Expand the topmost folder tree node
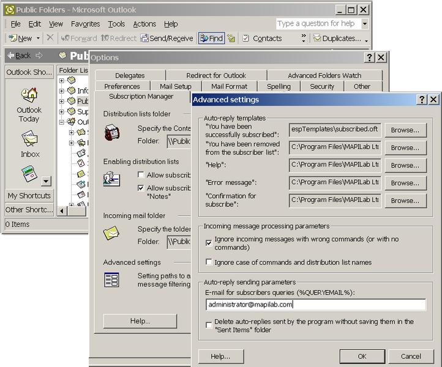 [x=61, y=81]
